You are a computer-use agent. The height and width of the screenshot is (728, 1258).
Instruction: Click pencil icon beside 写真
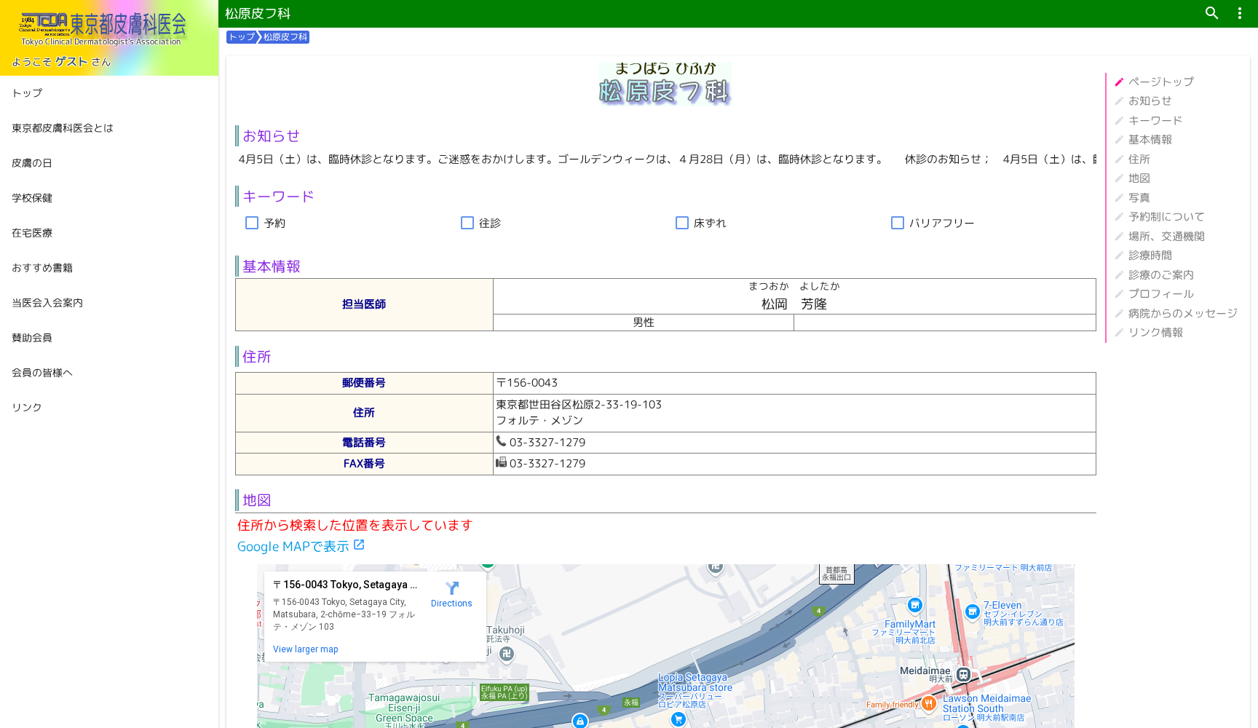(1119, 197)
